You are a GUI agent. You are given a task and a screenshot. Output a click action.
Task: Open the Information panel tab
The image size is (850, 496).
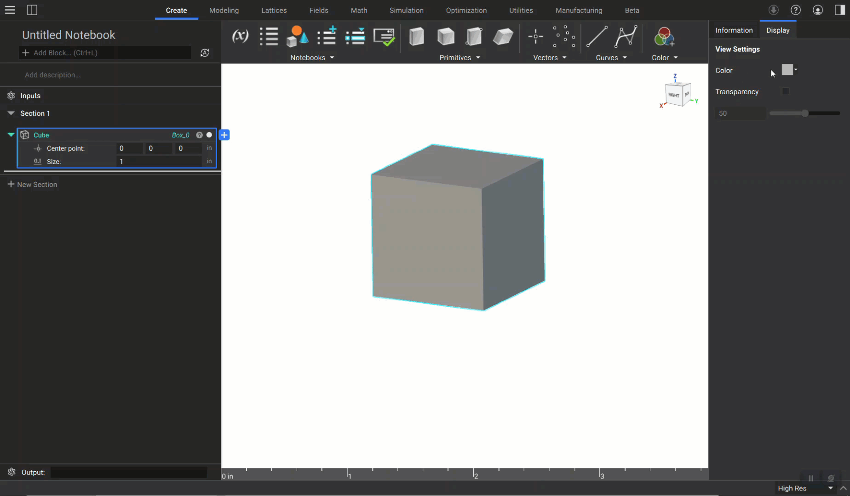click(734, 30)
